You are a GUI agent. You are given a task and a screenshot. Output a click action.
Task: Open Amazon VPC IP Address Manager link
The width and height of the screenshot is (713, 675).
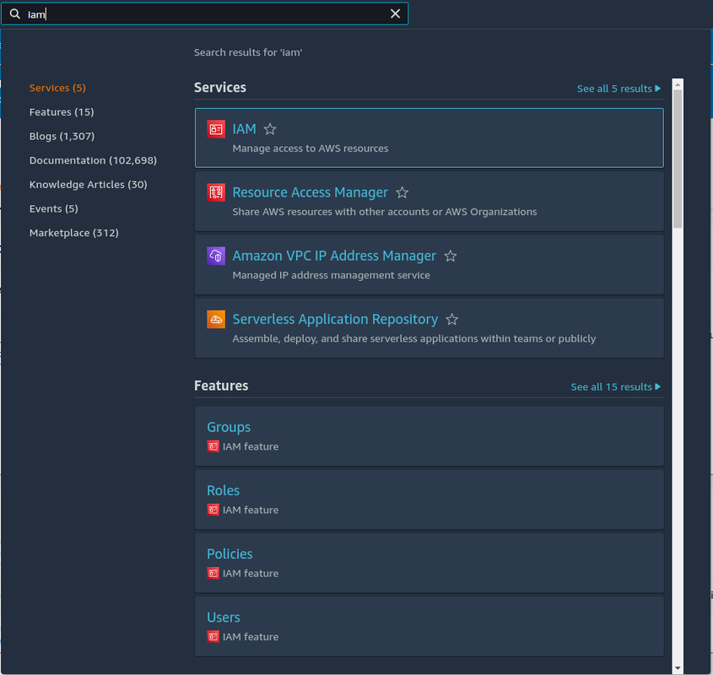[334, 256]
